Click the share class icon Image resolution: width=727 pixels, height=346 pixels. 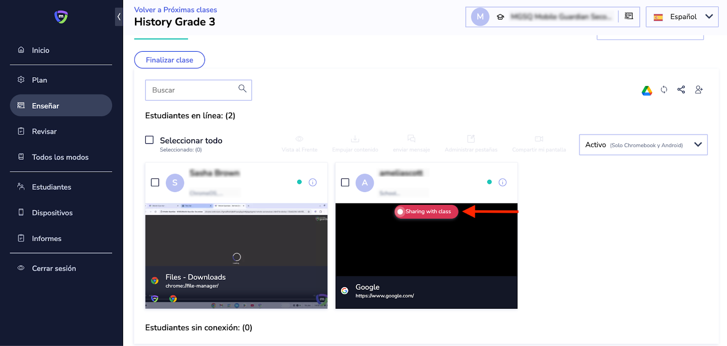click(x=681, y=90)
